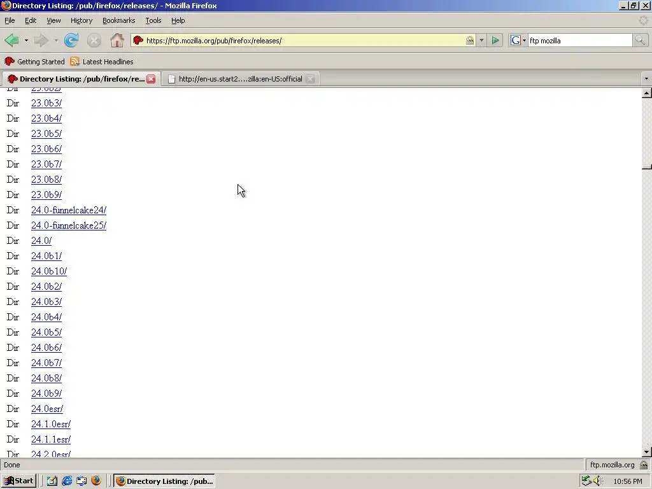The width and height of the screenshot is (652, 489).
Task: Open the 24.0b4/ directory link
Action: click(46, 317)
